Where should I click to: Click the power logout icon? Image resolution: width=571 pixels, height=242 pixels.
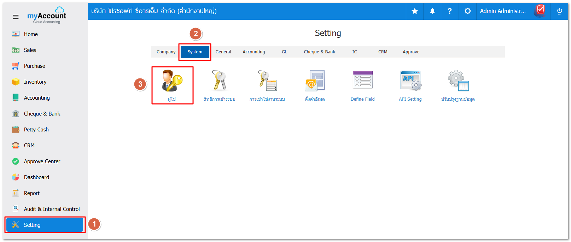559,11
